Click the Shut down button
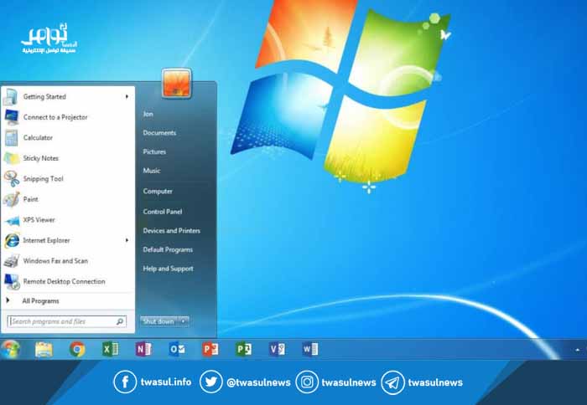 coord(159,321)
